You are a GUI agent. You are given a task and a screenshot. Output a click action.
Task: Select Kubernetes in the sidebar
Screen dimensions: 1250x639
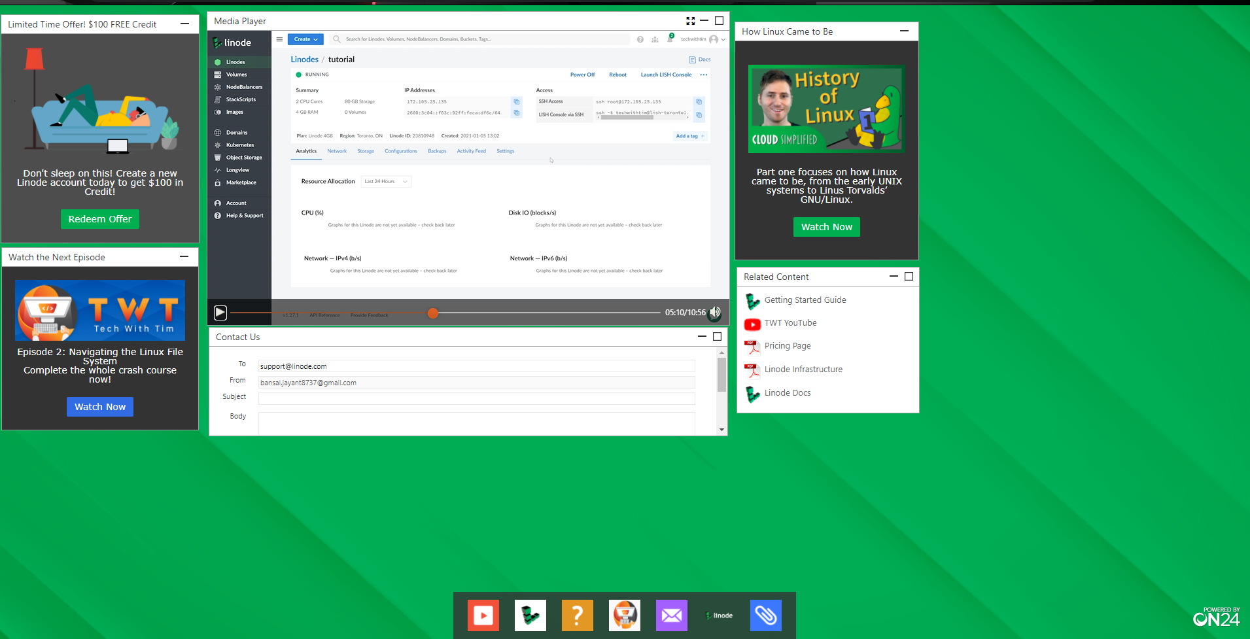click(x=239, y=145)
